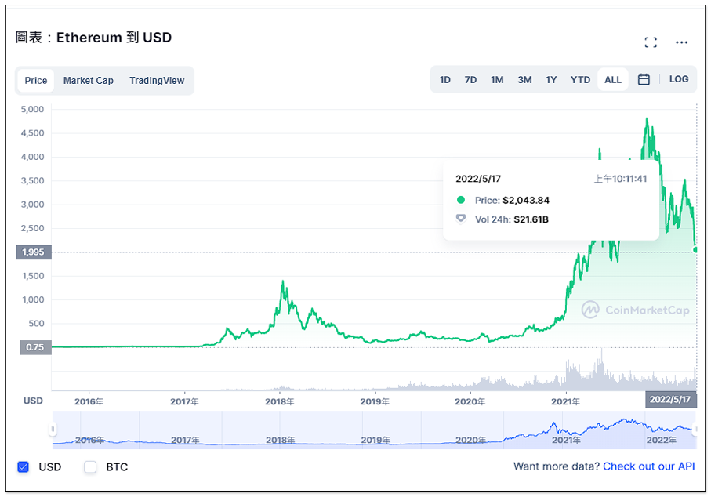Open the calendar date range picker
The image size is (711, 497).
click(x=644, y=80)
